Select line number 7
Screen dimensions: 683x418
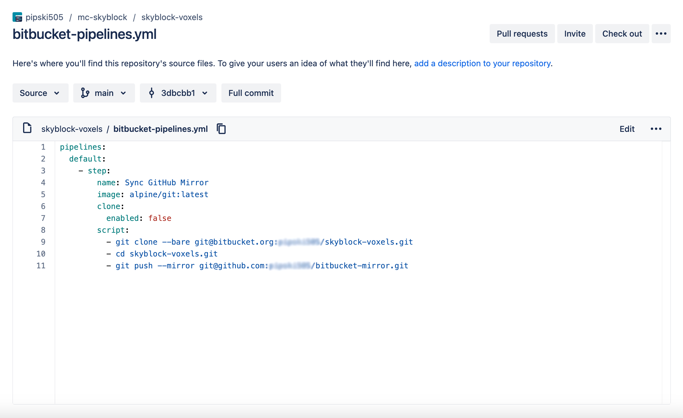[43, 218]
